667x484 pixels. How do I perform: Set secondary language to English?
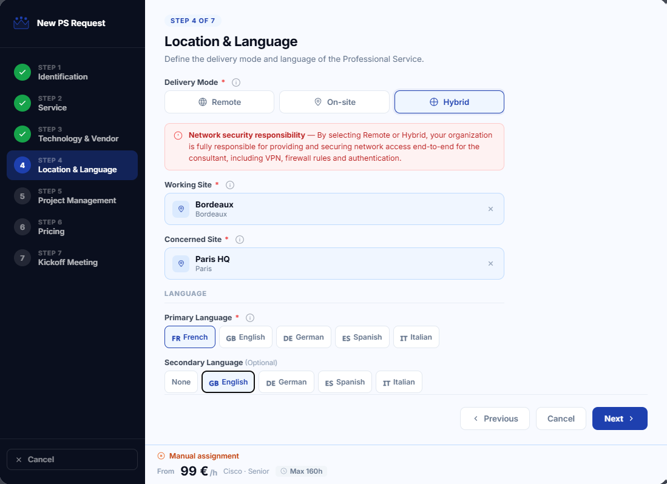click(228, 382)
